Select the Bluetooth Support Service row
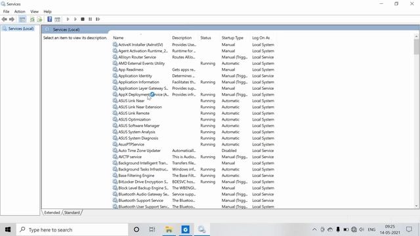 [194, 201]
